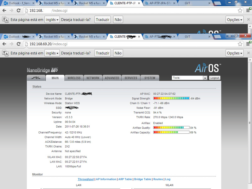The height and width of the screenshot is (189, 252).
Task: Bookmark 192.168.69.20 page with star icon
Action: click(240, 44)
